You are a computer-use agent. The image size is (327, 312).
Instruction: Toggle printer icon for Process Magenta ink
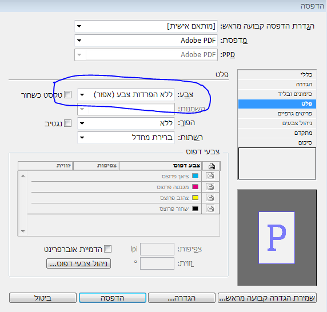tap(210, 186)
